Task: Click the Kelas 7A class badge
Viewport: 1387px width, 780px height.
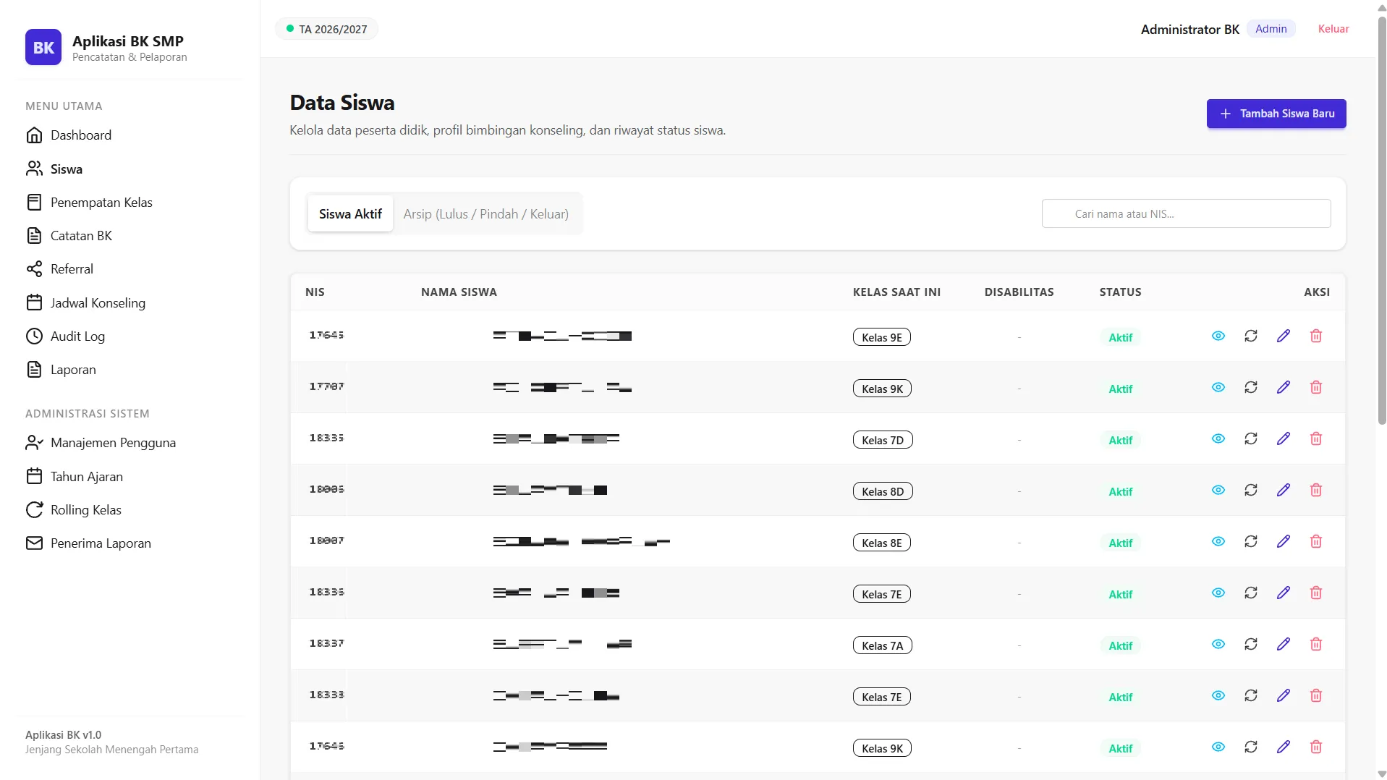Action: (x=882, y=645)
